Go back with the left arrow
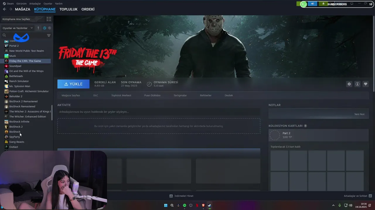 pos(4,9)
